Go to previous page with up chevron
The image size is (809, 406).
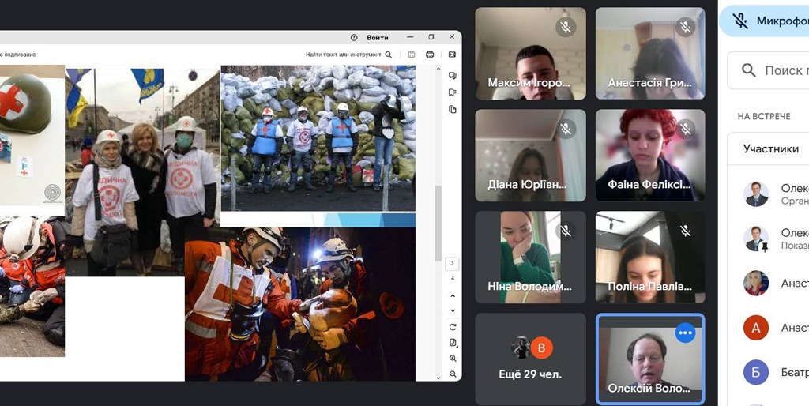[x=453, y=296]
